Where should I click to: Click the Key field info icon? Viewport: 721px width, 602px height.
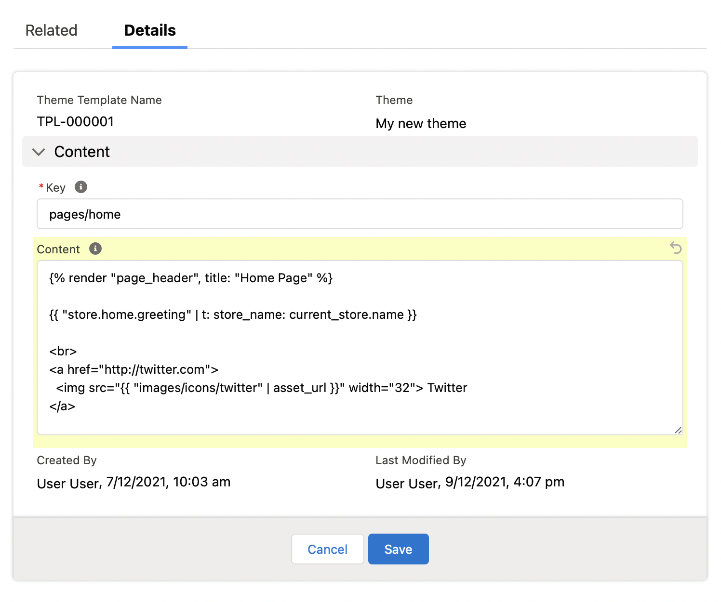(x=81, y=187)
